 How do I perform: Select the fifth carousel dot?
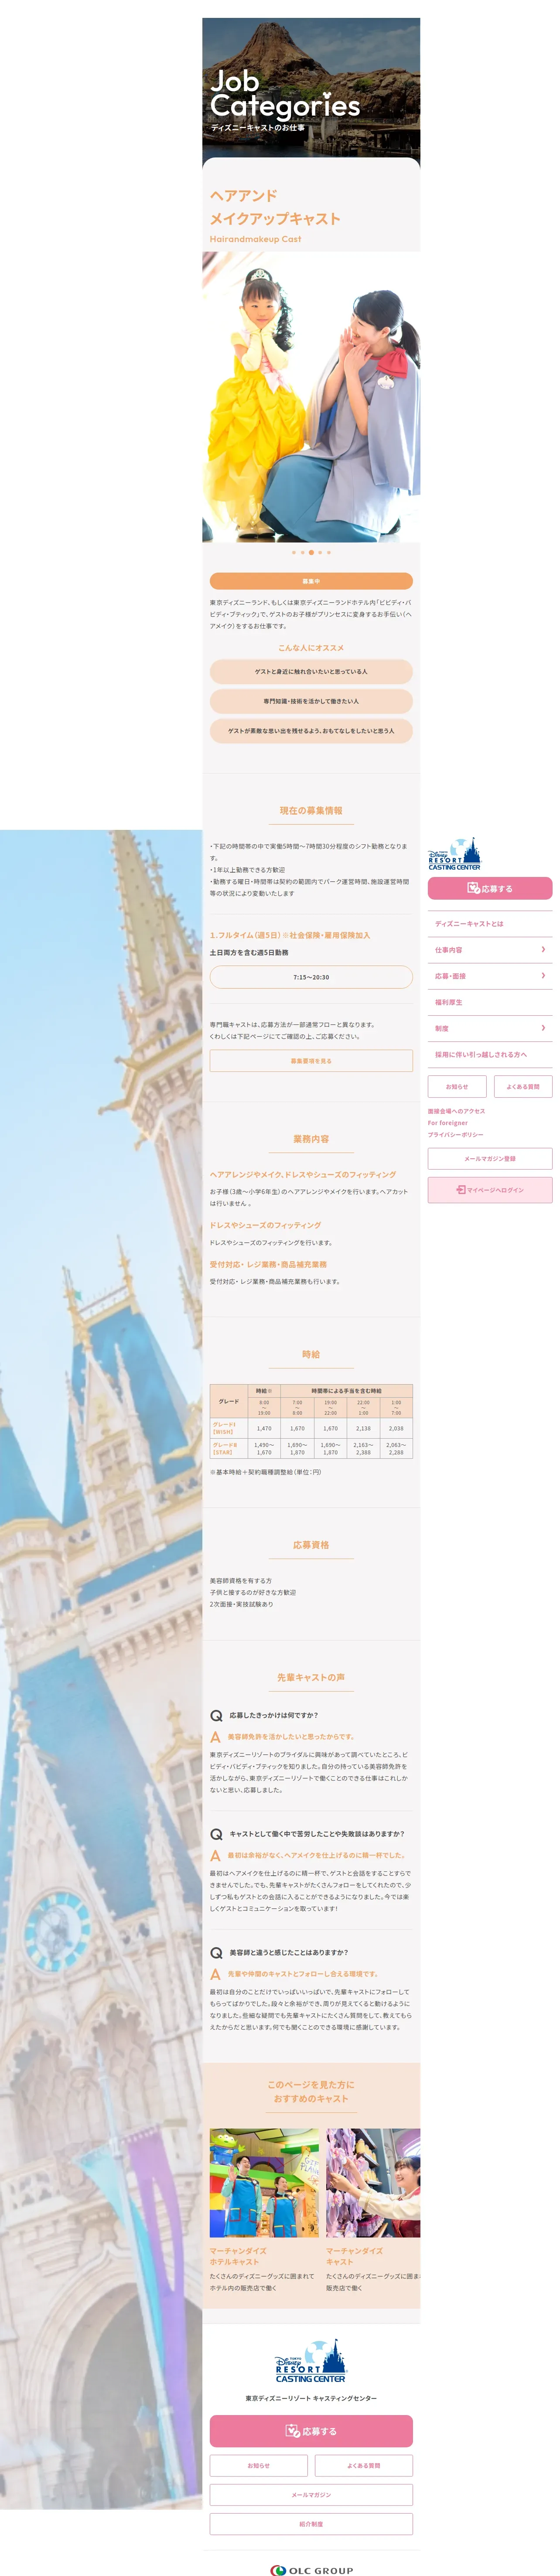click(x=328, y=552)
